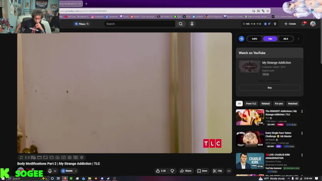
Task: Open Windows Task View button
Action: (x=58, y=178)
